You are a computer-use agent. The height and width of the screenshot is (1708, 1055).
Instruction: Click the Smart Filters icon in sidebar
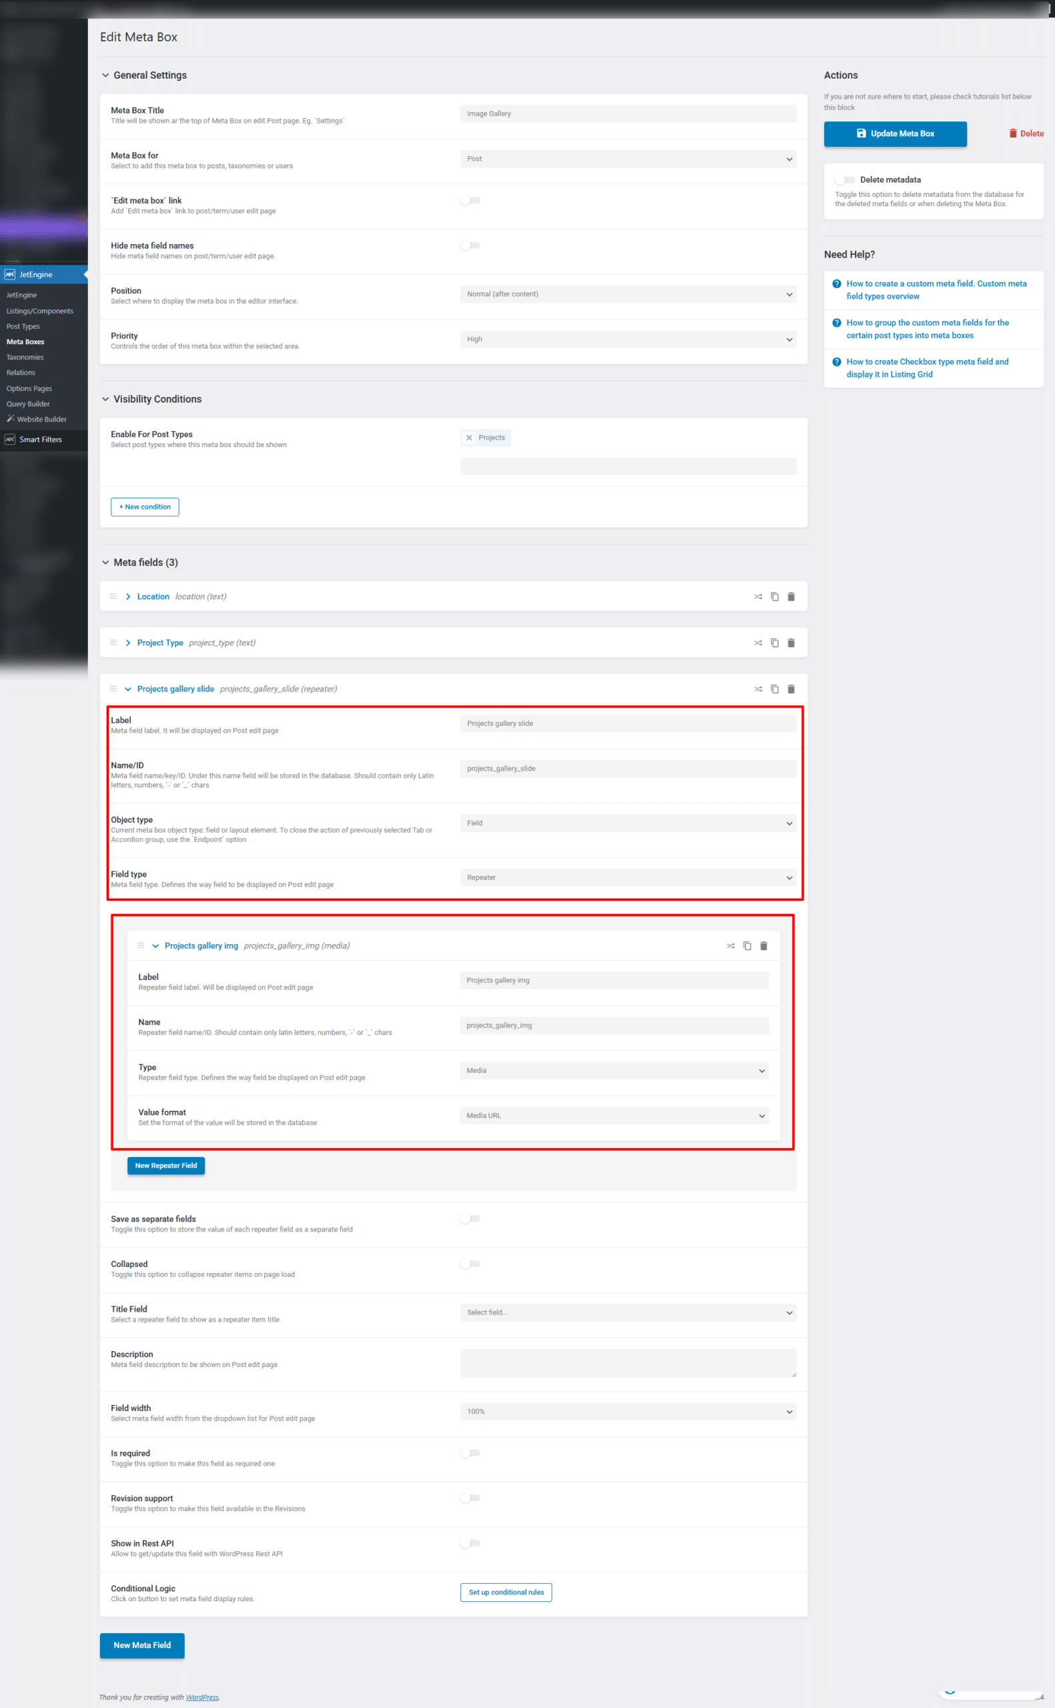pyautogui.click(x=10, y=439)
